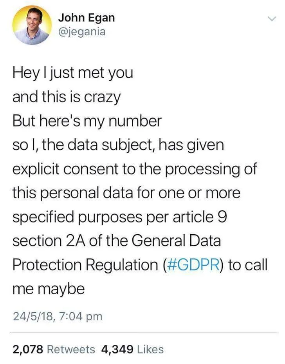The image size is (285, 364).
Task: Click the 24/5/18, 7:04 pm timestamp
Action: [57, 316]
